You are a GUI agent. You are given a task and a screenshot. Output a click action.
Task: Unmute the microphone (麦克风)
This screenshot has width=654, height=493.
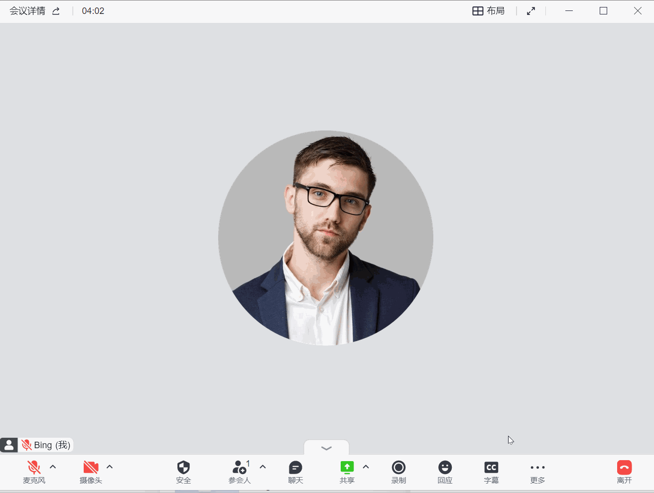34,471
